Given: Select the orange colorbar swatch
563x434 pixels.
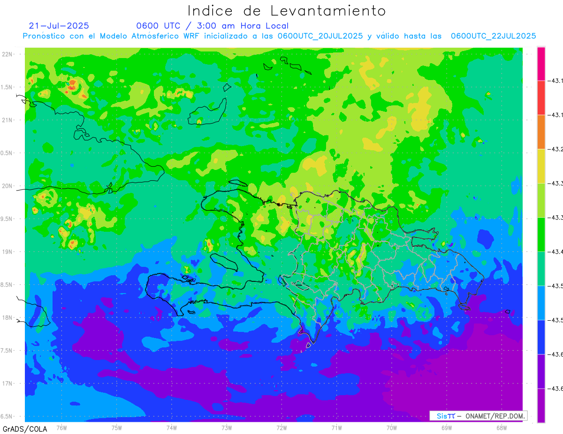Looking at the screenshot, I should click(541, 132).
